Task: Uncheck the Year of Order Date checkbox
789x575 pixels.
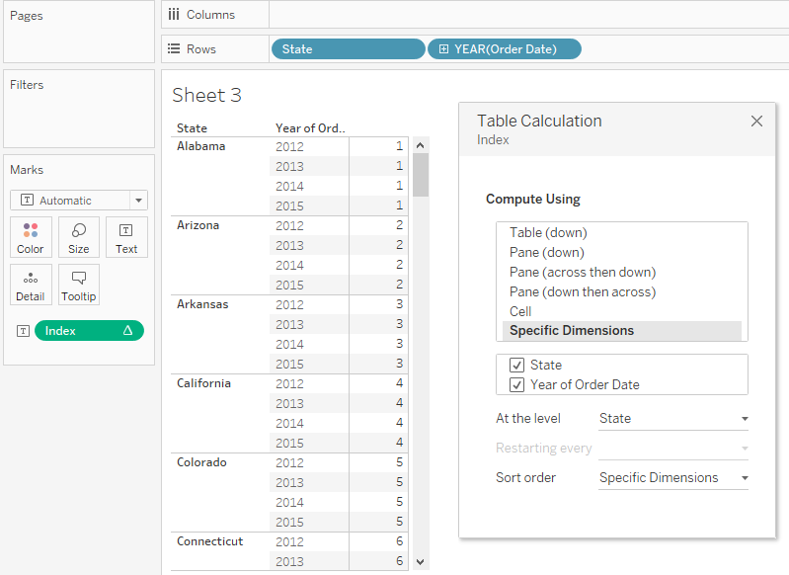Action: point(516,384)
